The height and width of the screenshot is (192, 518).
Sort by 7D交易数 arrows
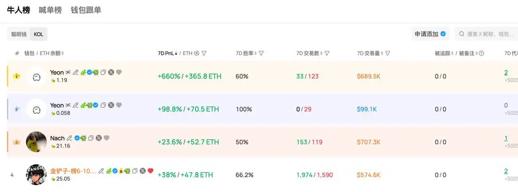321,54
